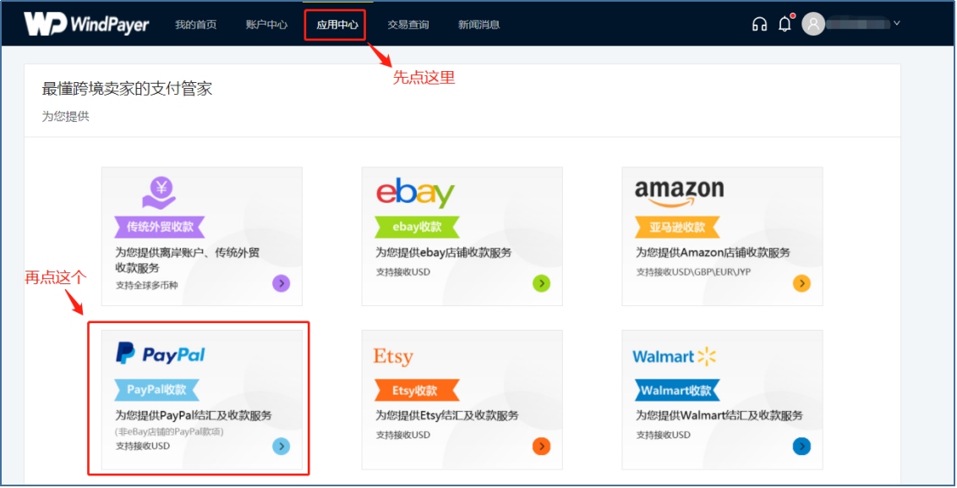Open PayPal收款 via light blue arrow button

[282, 447]
